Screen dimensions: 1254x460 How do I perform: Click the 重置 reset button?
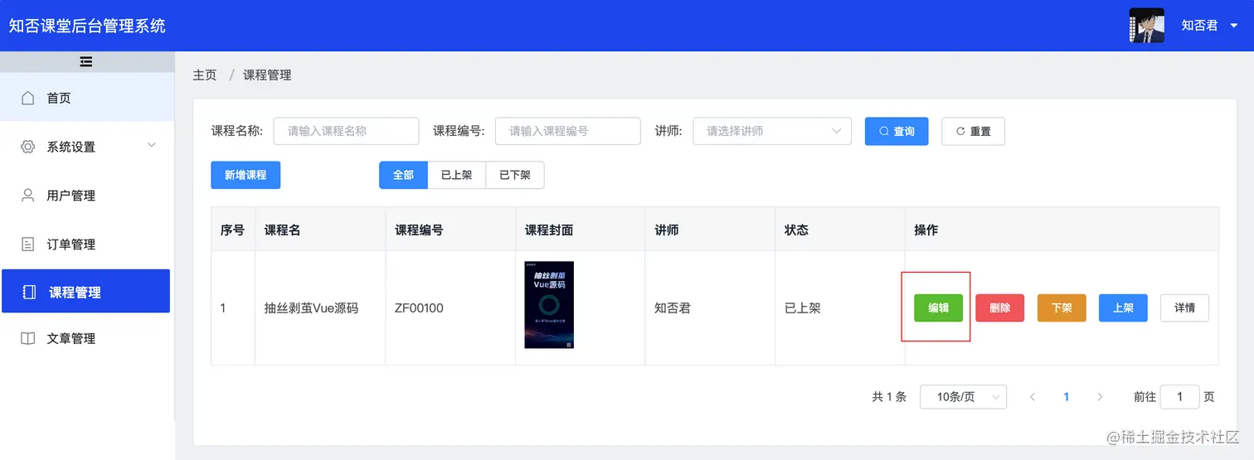[x=973, y=131]
